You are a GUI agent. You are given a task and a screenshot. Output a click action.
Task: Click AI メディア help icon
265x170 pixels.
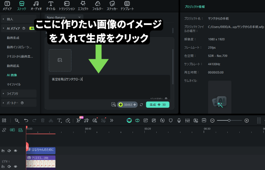click(x=24, y=28)
